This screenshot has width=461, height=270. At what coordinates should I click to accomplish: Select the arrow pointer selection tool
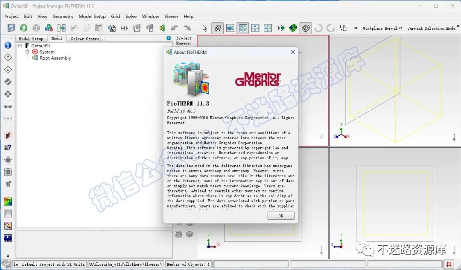(205, 28)
